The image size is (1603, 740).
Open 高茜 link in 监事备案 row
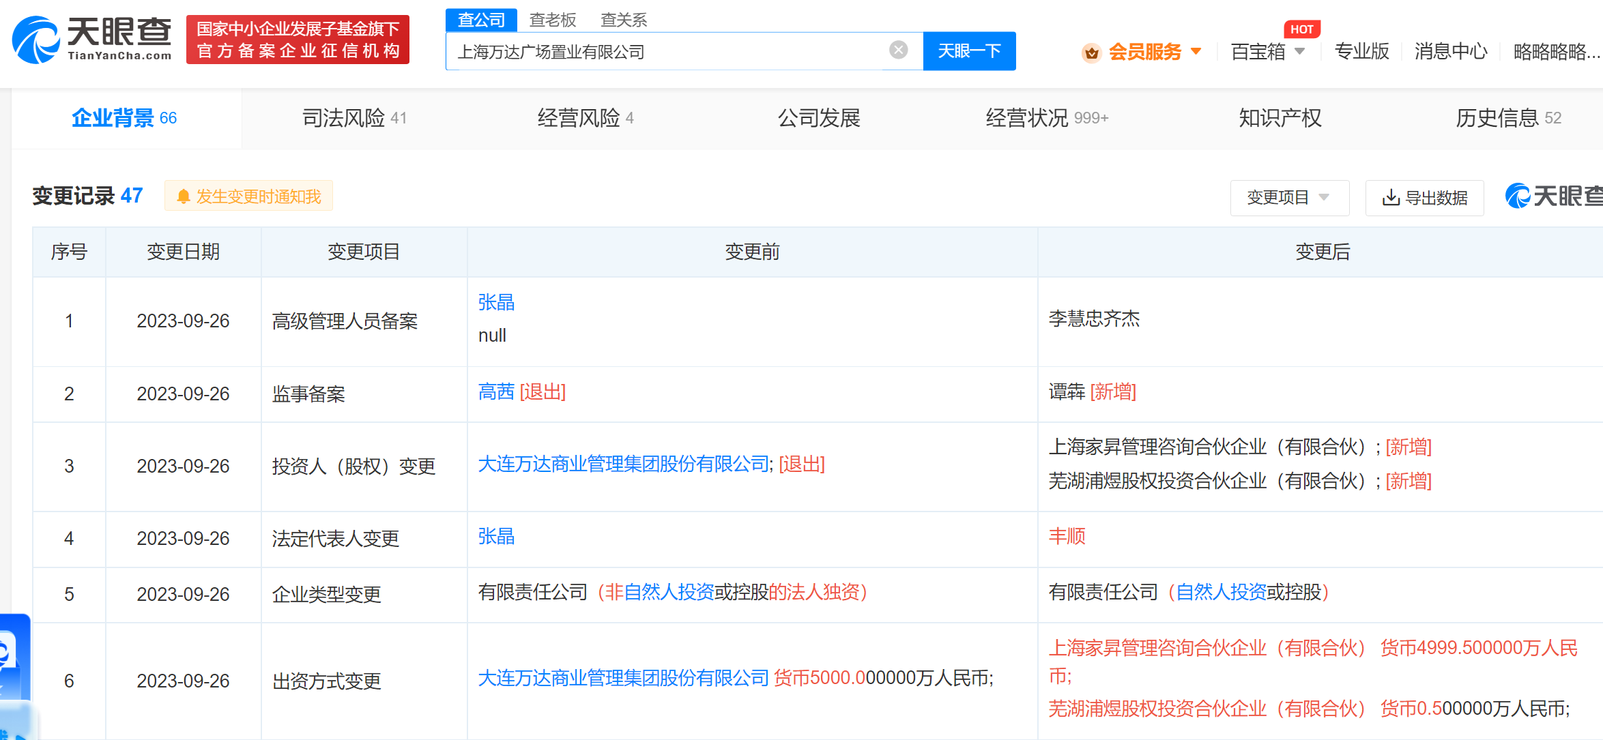coord(496,391)
